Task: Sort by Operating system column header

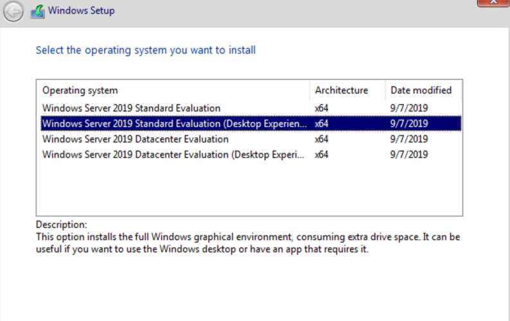Action: (x=175, y=90)
